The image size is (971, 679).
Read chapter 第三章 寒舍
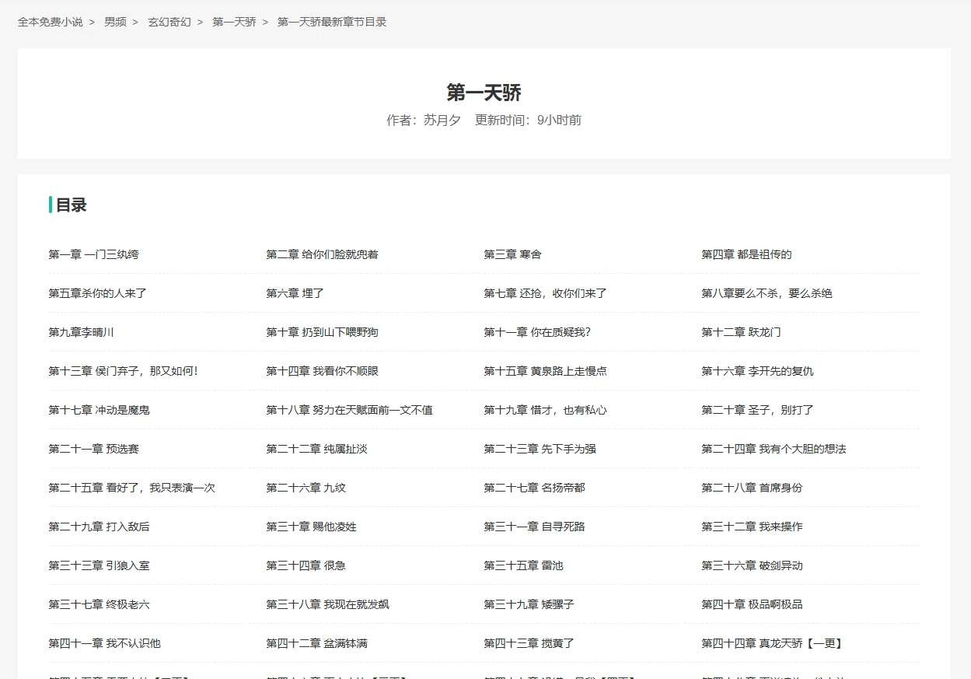click(512, 254)
